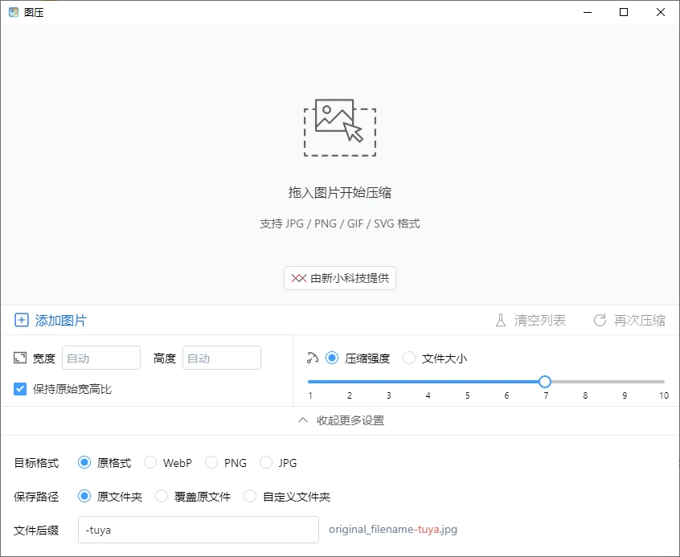
Task: Click the speedometer icon before 压缩强度
Action: point(314,357)
